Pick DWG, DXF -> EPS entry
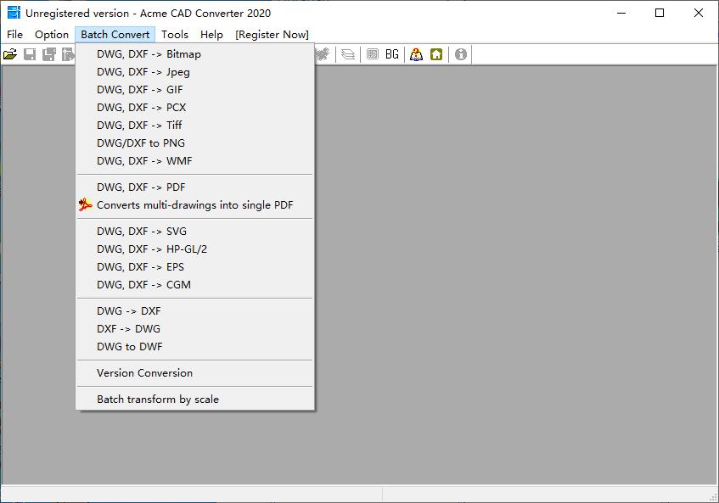719x503 pixels. click(x=195, y=267)
